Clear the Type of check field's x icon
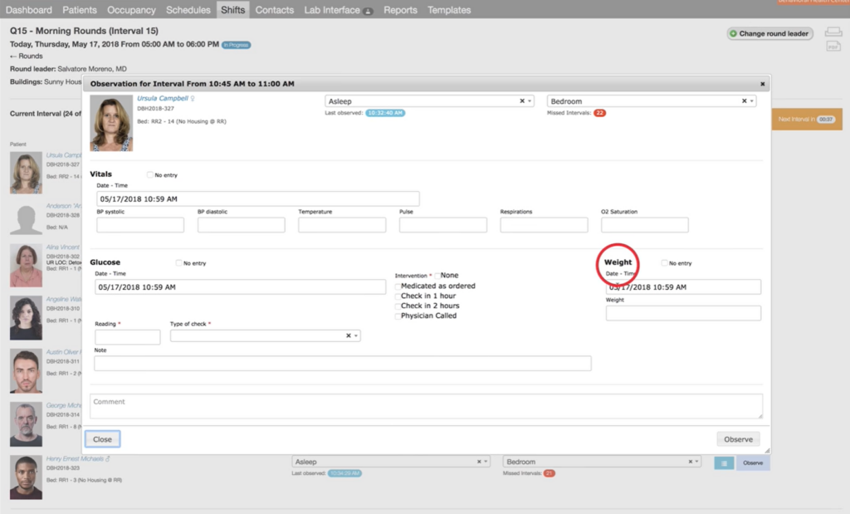This screenshot has height=514, width=850. click(349, 335)
